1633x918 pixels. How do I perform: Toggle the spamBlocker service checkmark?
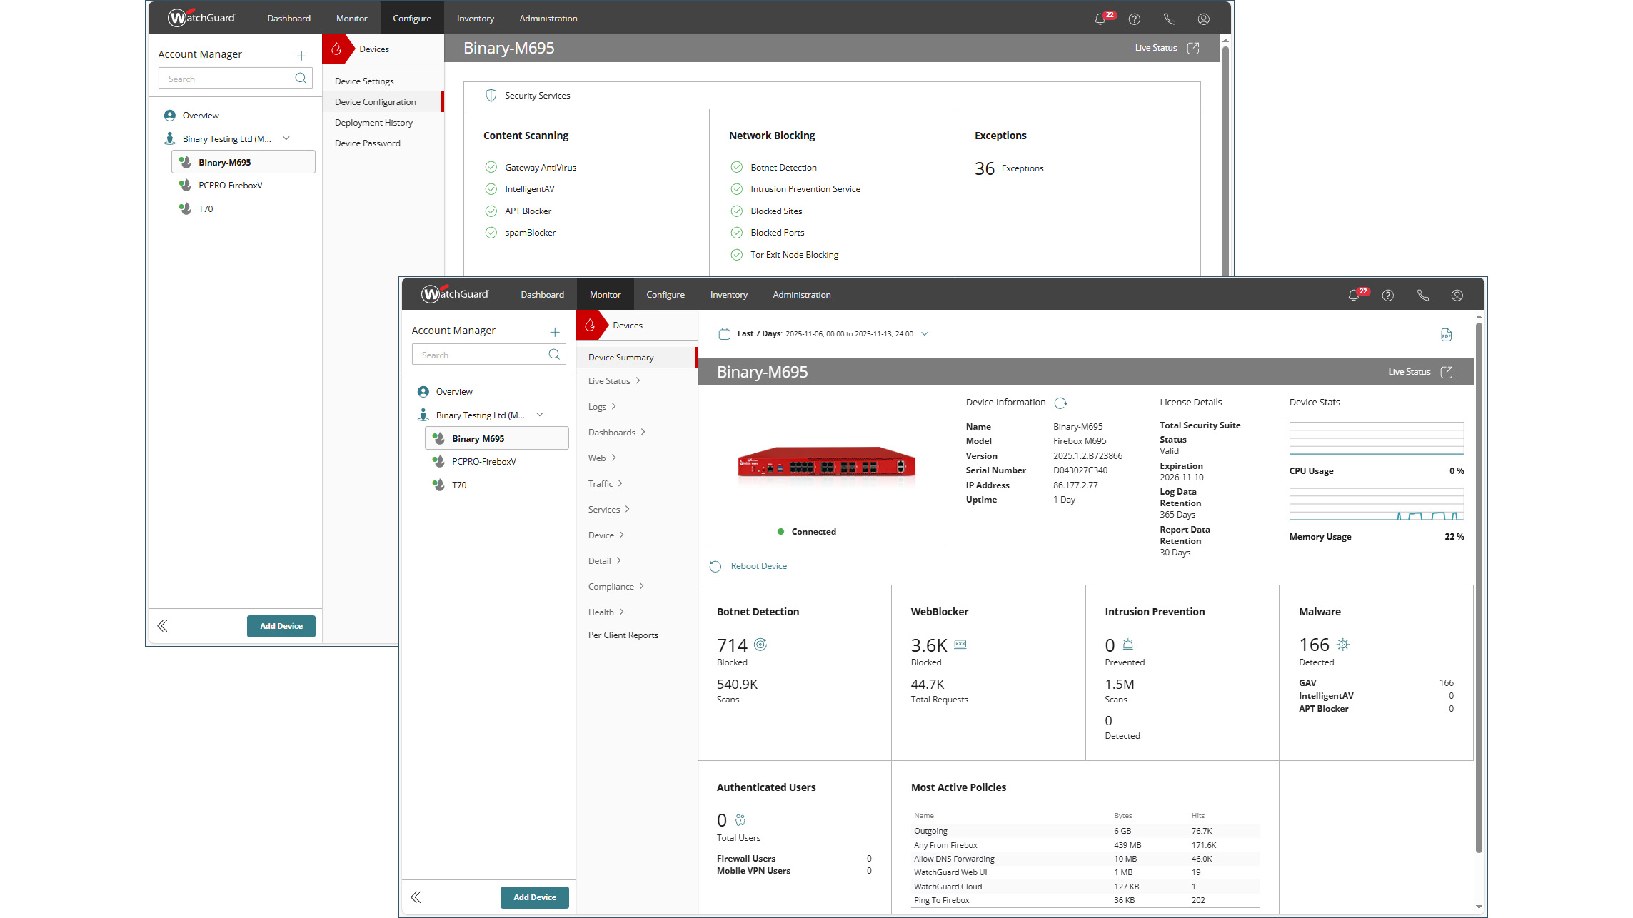pyautogui.click(x=491, y=232)
